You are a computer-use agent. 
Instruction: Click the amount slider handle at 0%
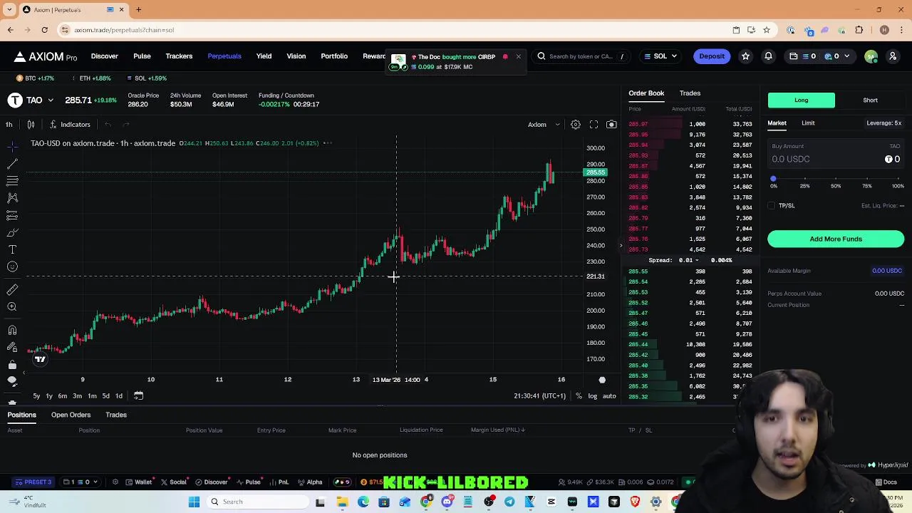pyautogui.click(x=773, y=178)
